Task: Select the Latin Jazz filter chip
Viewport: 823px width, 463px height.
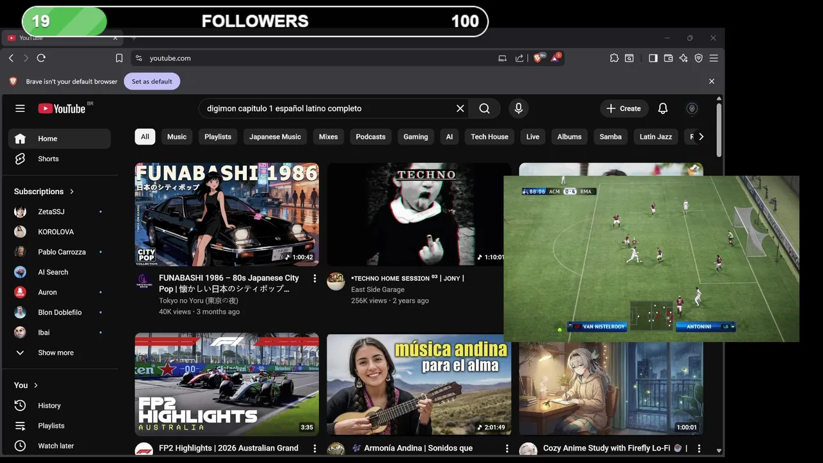Action: point(656,136)
